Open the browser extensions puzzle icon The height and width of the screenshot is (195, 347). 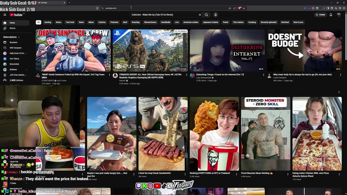click(x=313, y=8)
